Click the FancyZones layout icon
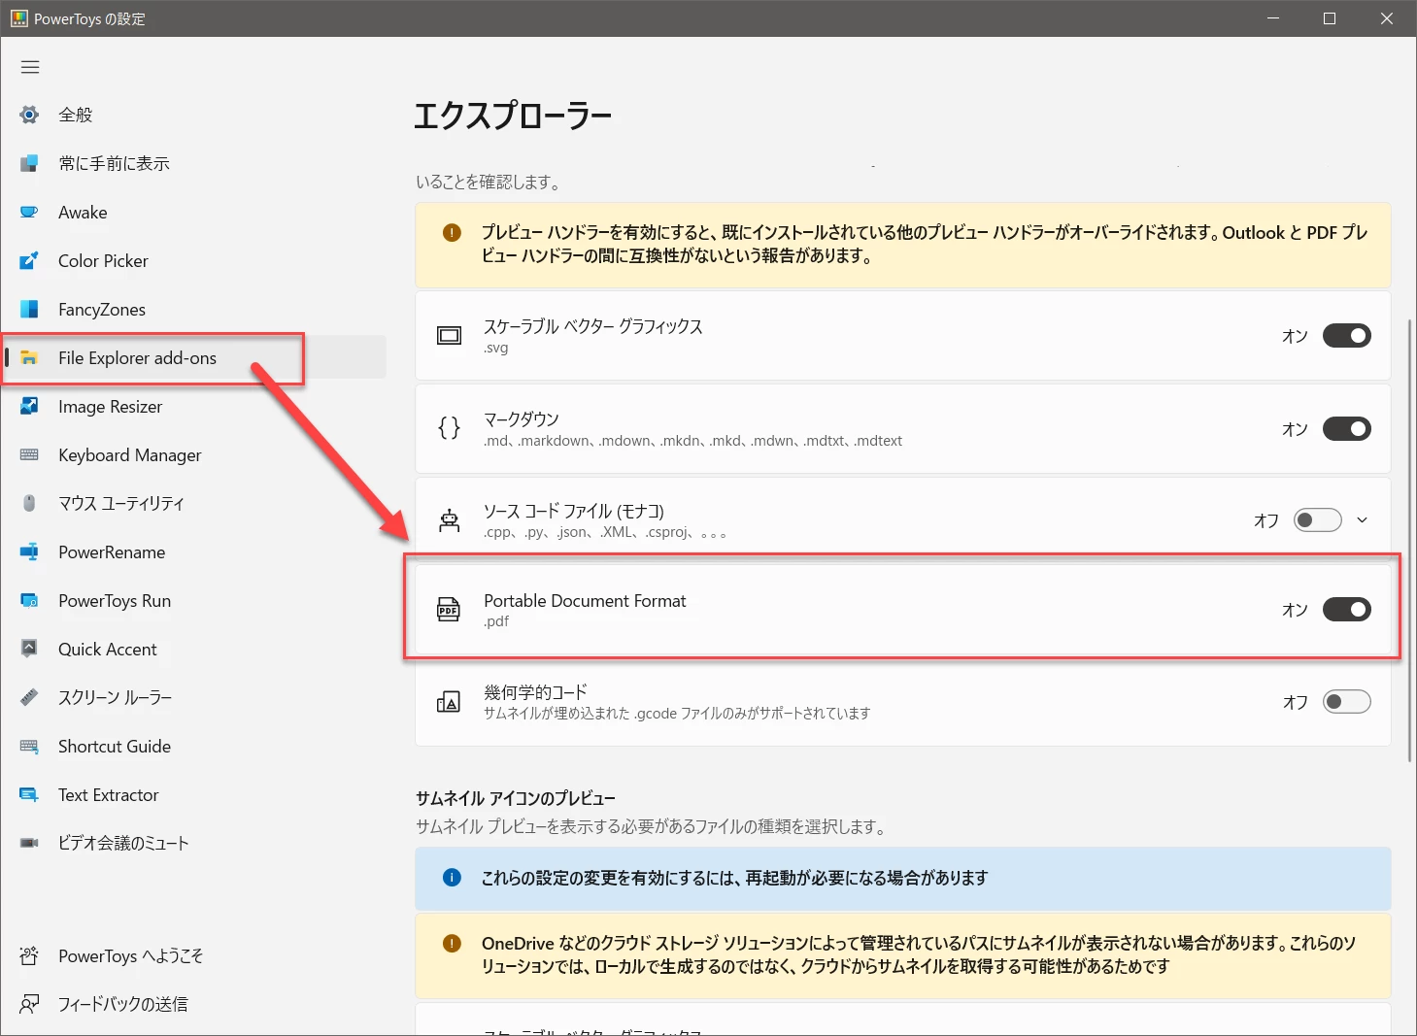This screenshot has height=1036, width=1417. click(29, 309)
